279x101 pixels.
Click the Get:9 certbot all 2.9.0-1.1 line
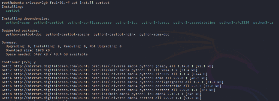101,98
